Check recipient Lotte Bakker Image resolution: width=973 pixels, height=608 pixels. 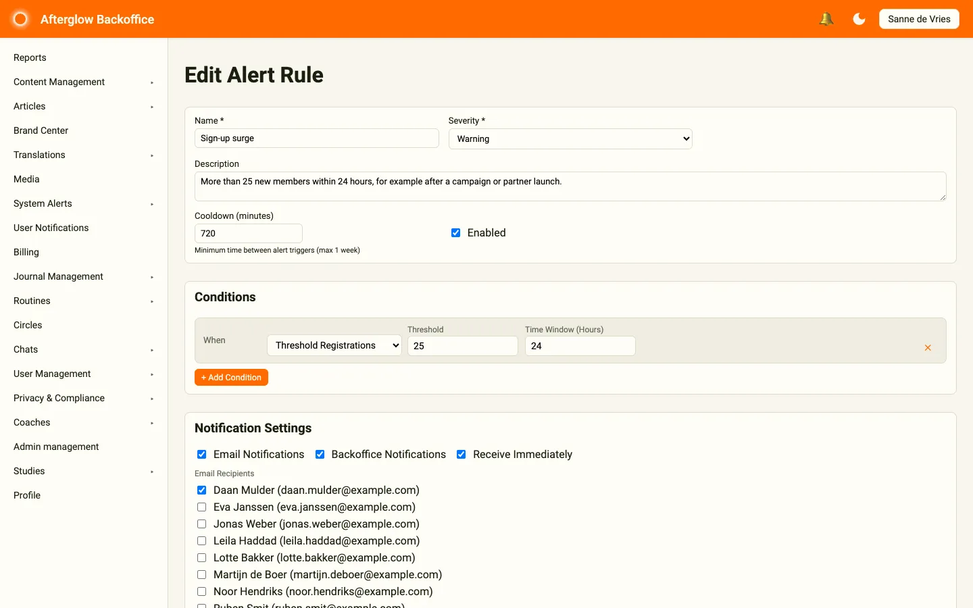coord(201,558)
